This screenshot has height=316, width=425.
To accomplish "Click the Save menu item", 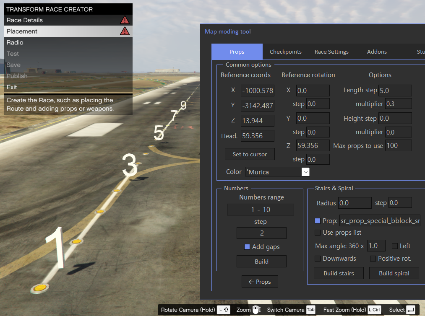I will pyautogui.click(x=68, y=65).
